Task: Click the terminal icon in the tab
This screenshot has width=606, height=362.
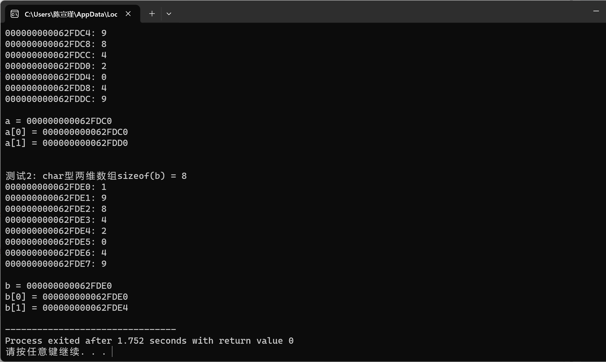Action: pos(15,14)
